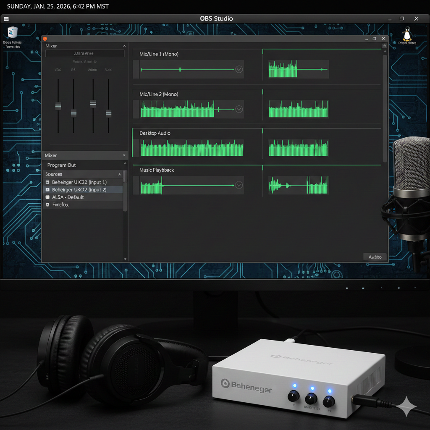Click the text field under the Mixer header
This screenshot has width=430, height=430.
[84, 53]
